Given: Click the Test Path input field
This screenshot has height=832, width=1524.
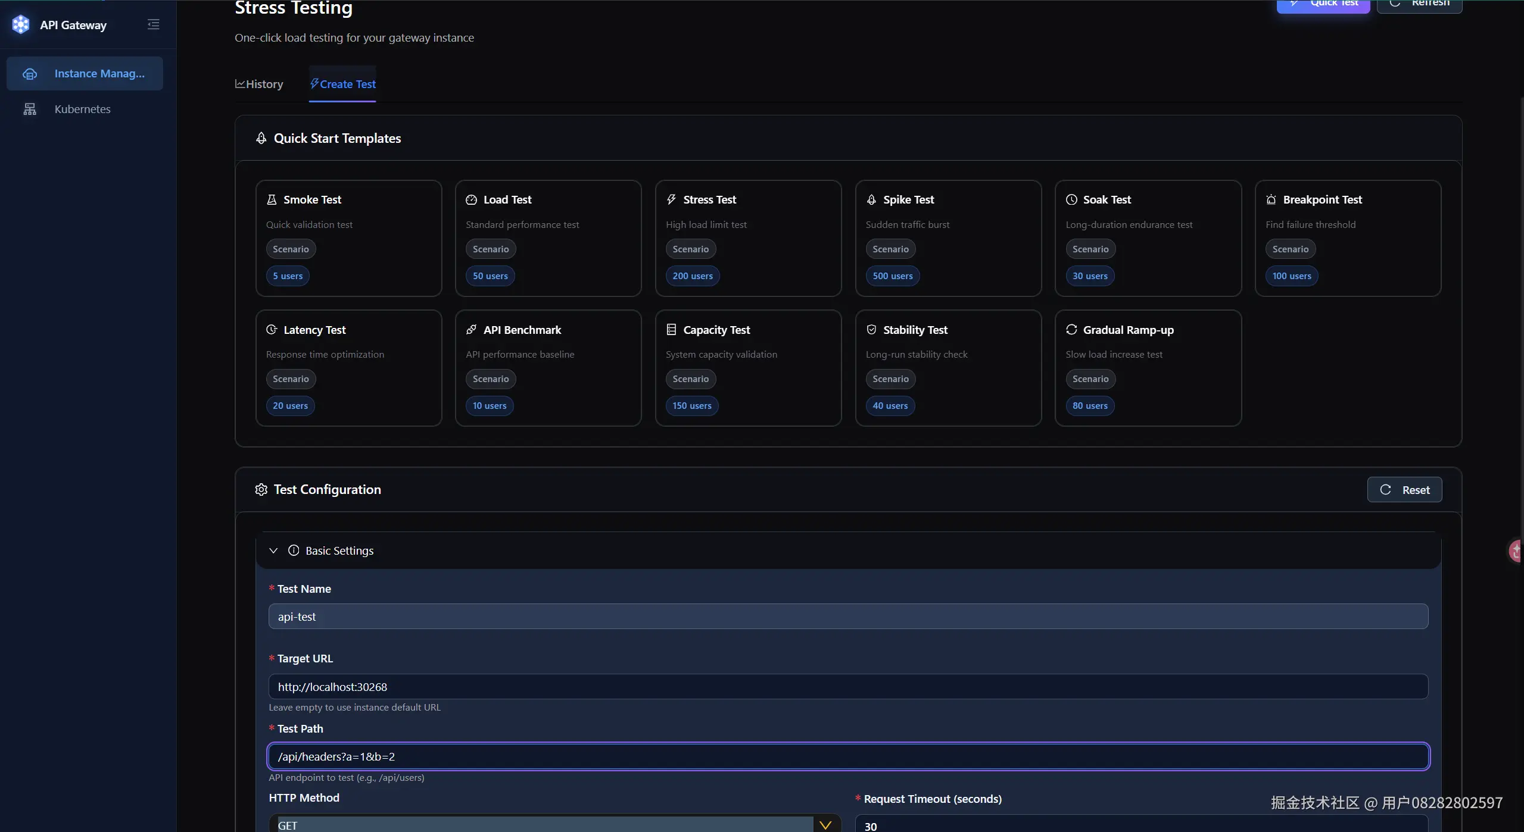Looking at the screenshot, I should (x=848, y=756).
